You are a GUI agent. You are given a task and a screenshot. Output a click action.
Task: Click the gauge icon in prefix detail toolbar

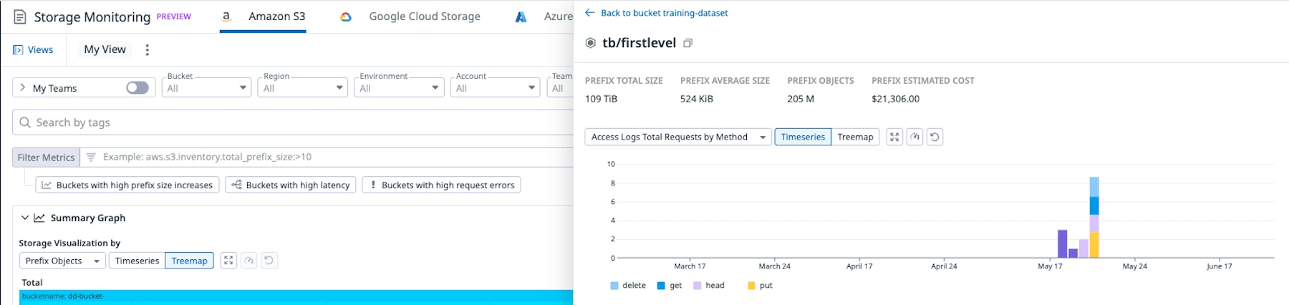click(914, 137)
